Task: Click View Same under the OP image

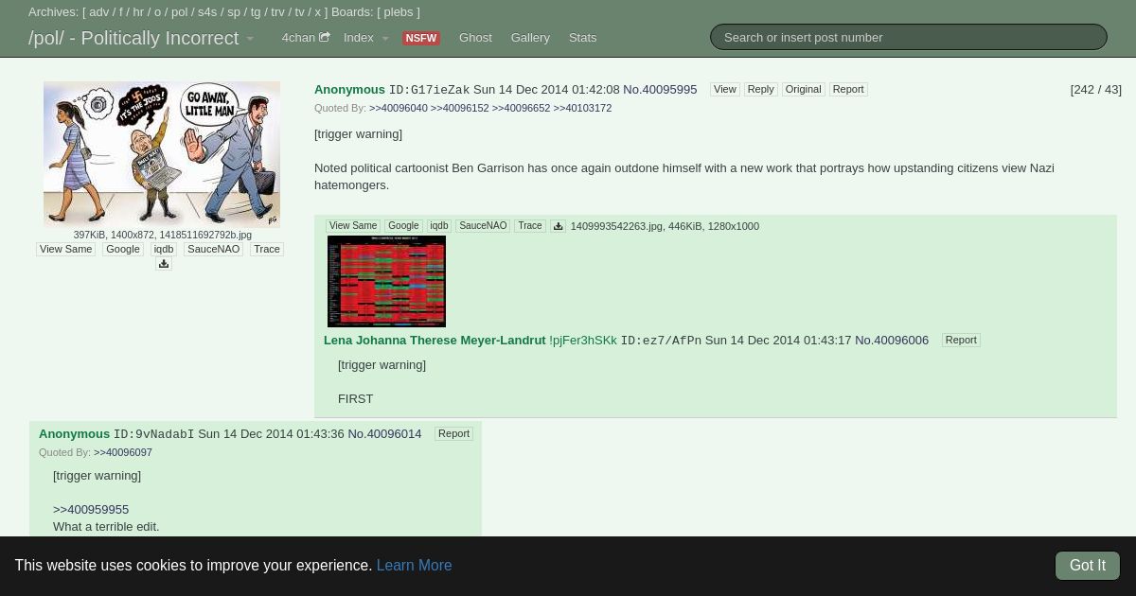Action: click(x=66, y=249)
